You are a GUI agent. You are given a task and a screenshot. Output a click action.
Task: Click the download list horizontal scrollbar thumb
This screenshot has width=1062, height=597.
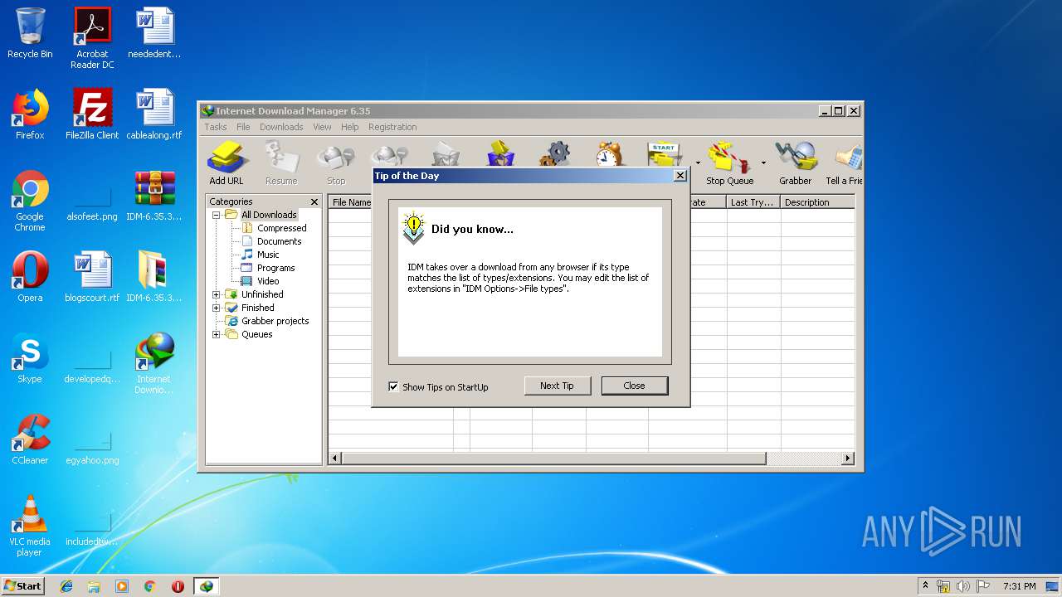(x=553, y=459)
